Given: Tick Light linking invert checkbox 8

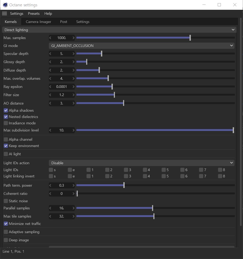Looking at the screenshot, I should [x=220, y=176].
